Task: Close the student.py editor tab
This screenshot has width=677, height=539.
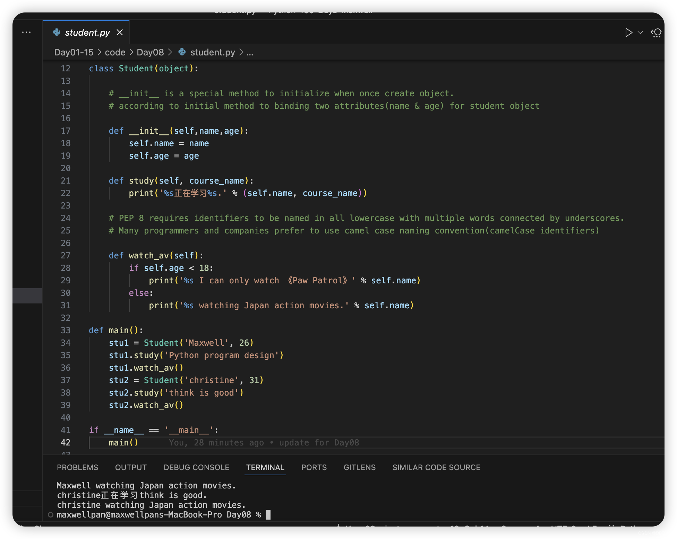Action: [x=120, y=32]
